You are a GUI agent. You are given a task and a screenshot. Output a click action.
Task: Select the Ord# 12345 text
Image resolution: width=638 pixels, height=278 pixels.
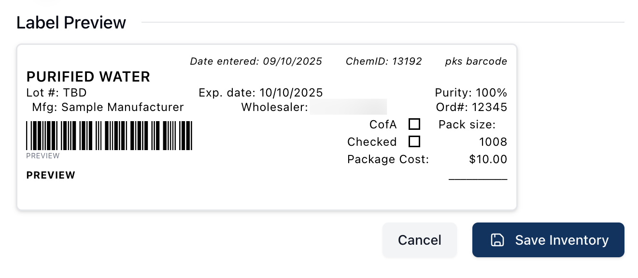[x=471, y=107]
